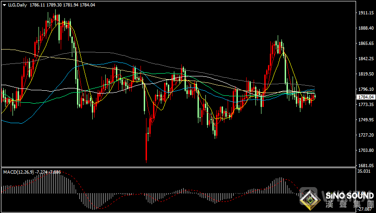Click the 1796.10 price axis label
This screenshot has width=376, height=213.
pos(366,89)
